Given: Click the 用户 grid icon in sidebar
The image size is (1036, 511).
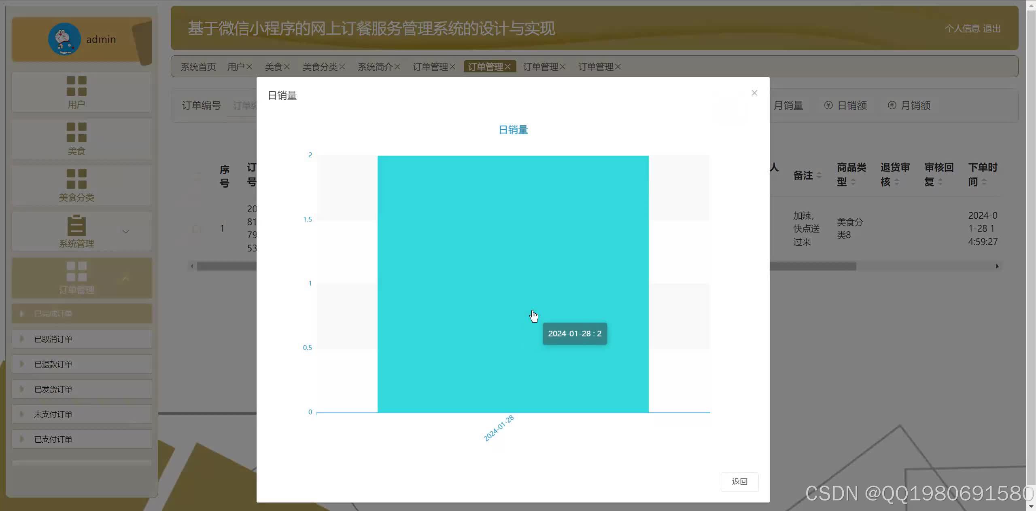Looking at the screenshot, I should [x=76, y=86].
